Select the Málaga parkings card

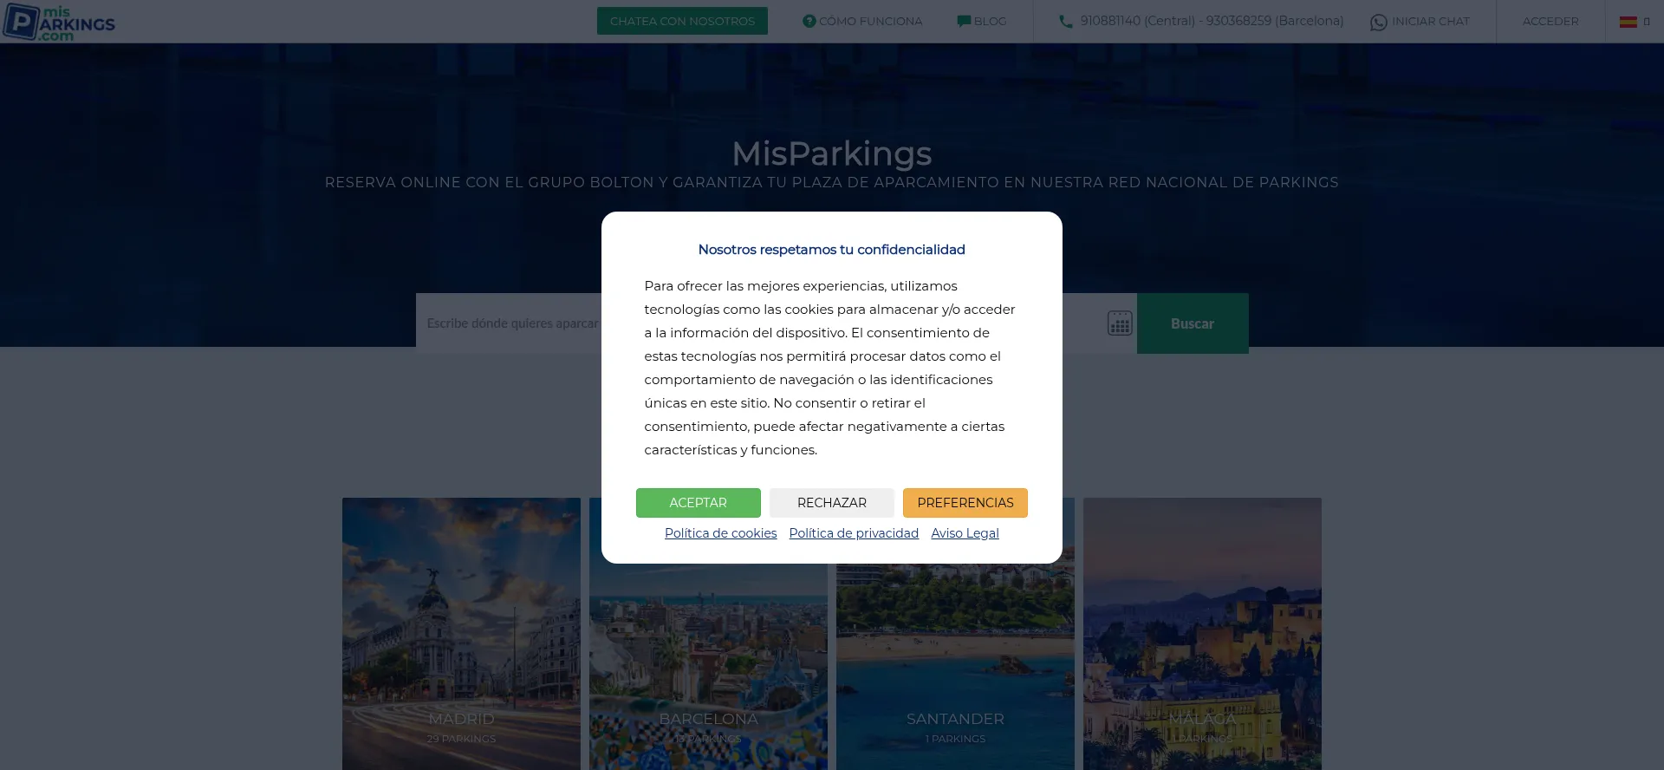coord(1202,634)
